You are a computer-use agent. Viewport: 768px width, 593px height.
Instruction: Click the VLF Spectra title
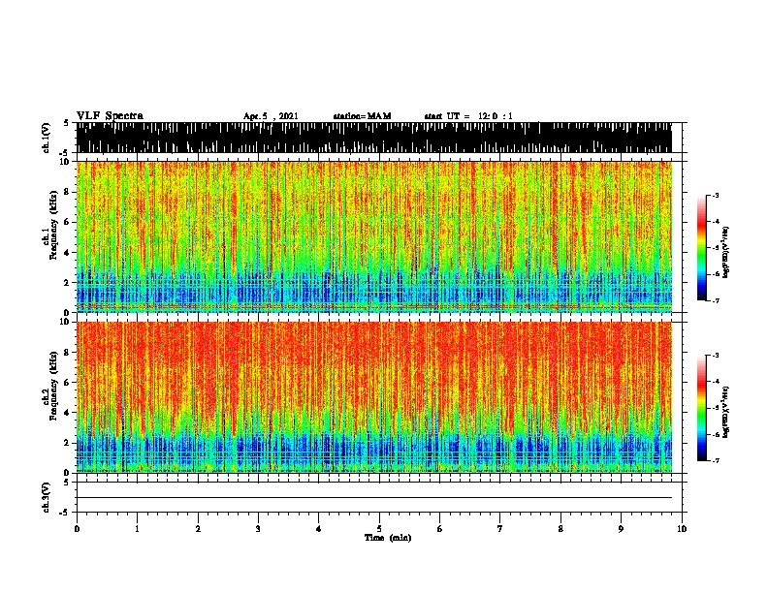[110, 116]
